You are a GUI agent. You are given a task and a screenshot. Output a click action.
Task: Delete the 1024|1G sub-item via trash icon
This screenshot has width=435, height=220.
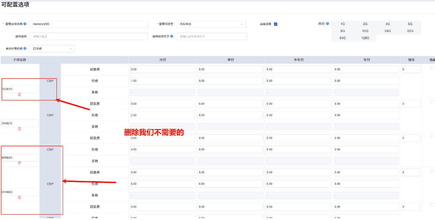point(19,94)
